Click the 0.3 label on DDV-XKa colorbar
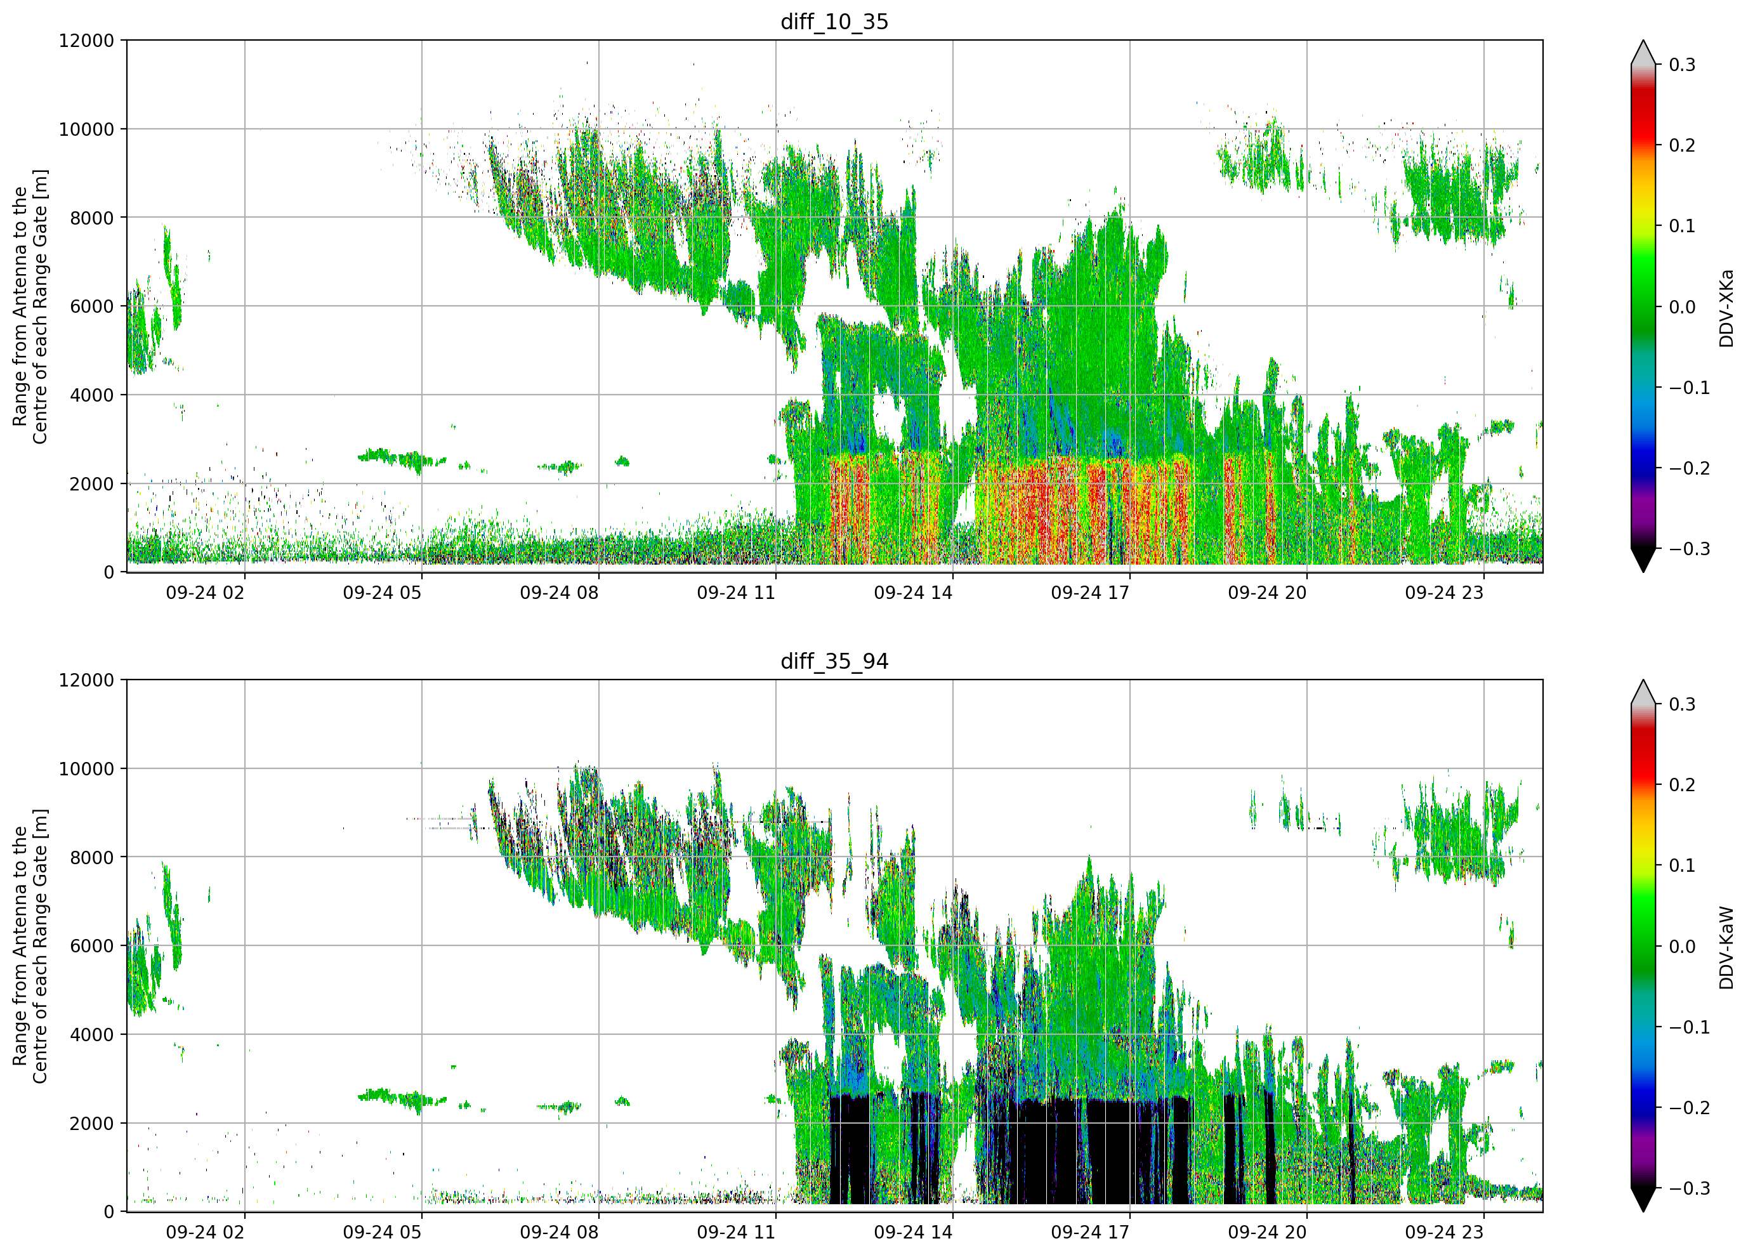Image resolution: width=1748 pixels, height=1255 pixels. point(1683,65)
